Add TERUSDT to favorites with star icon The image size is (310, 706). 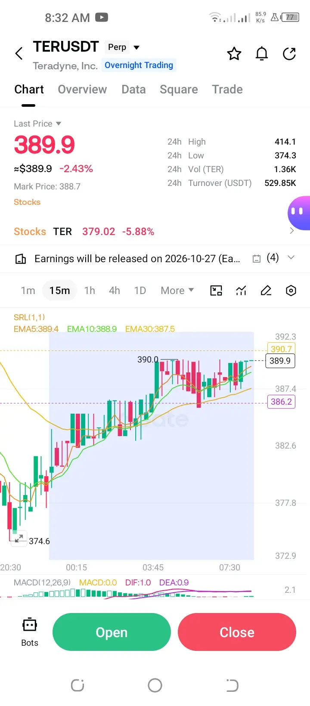(234, 54)
